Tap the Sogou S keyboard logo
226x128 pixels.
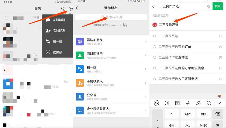pyautogui.click(x=156, y=103)
